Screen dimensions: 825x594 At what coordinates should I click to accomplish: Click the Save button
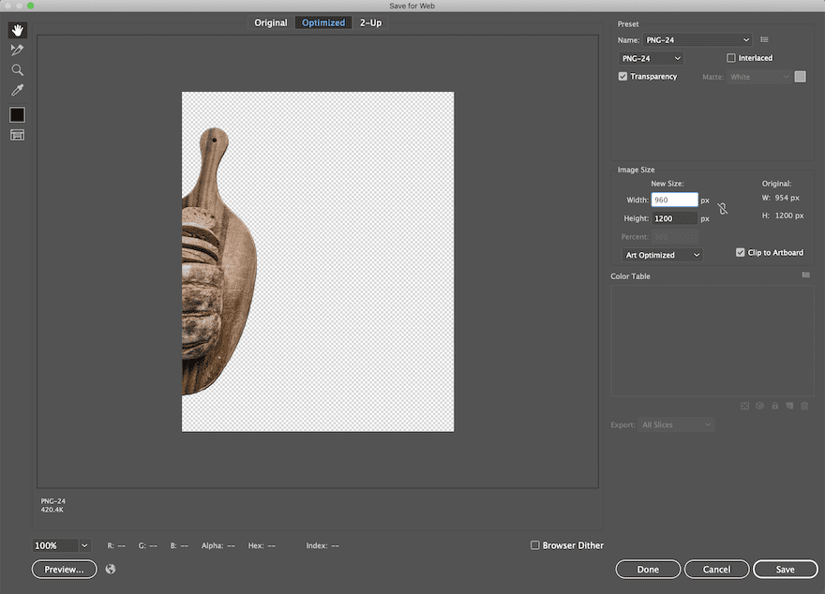785,569
